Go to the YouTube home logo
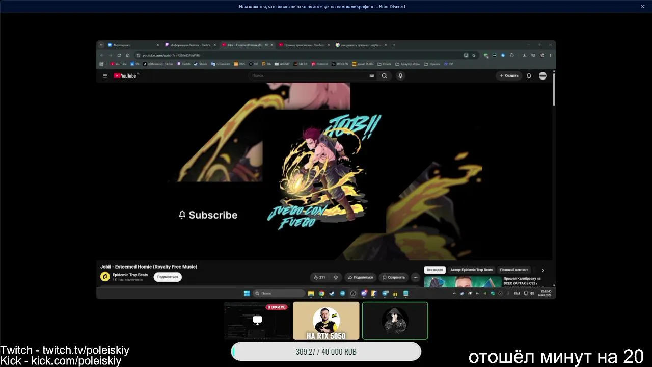 tap(125, 76)
